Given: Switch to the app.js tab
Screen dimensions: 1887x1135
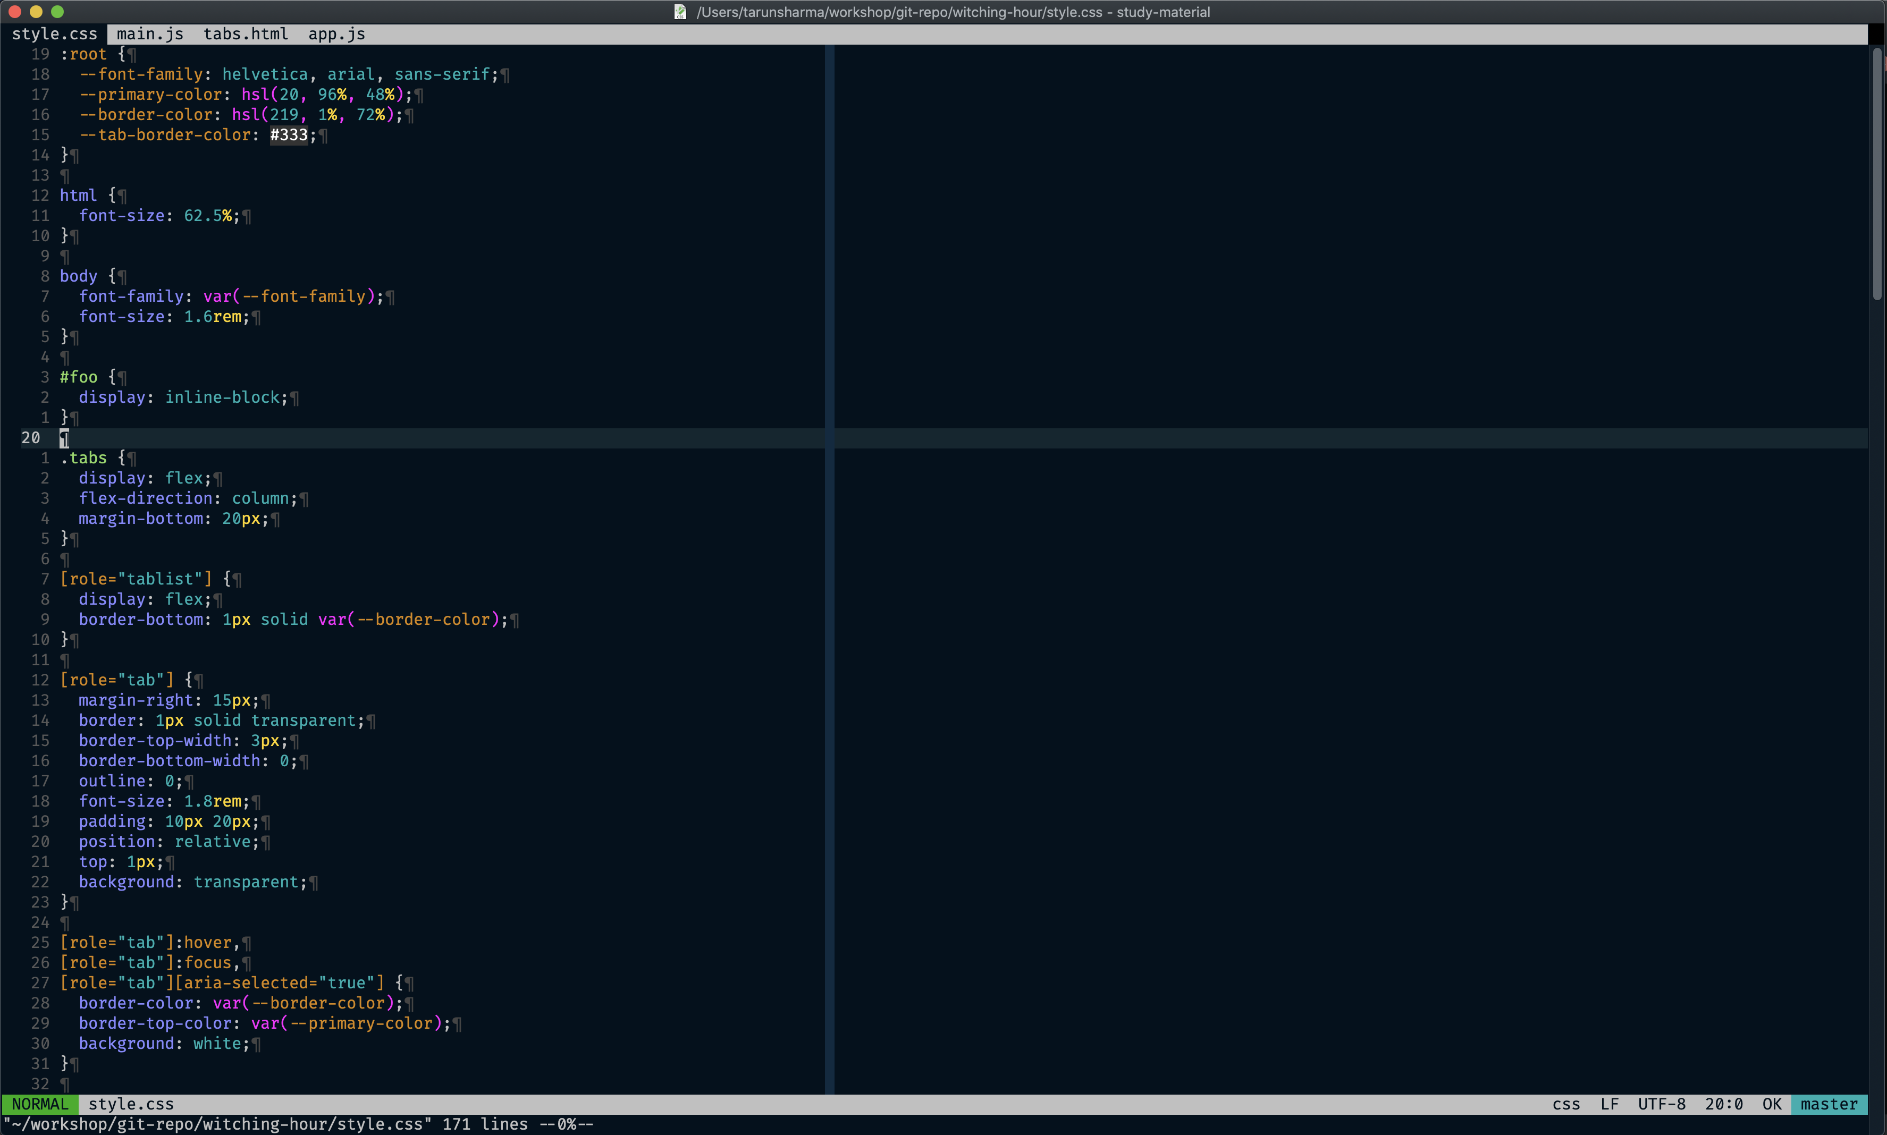Looking at the screenshot, I should 336,33.
